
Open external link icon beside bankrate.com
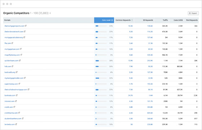click(x=17, y=95)
